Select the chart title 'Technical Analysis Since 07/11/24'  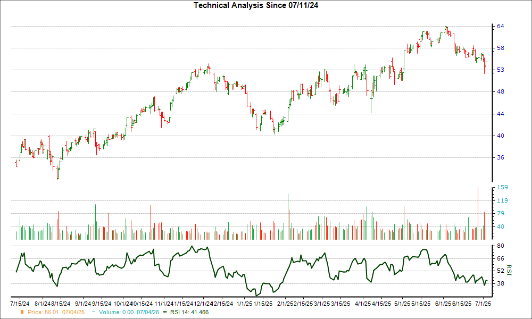(x=256, y=5)
